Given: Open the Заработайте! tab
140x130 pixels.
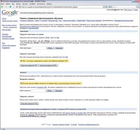Looking at the screenshot, I should click(x=81, y=21).
